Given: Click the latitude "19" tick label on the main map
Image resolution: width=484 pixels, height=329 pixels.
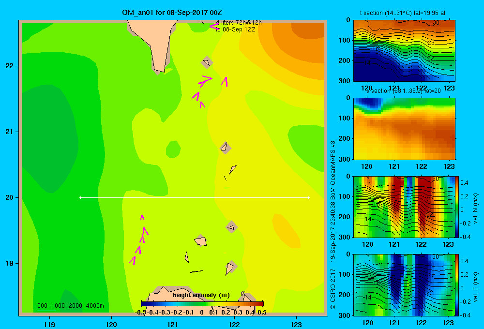Looking at the screenshot, I should click(10, 263).
